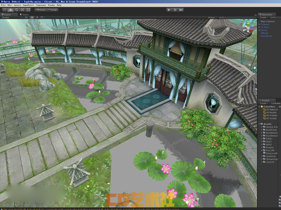Open the Window menu
Viewport: 281px width, 210px height.
click(x=51, y=5)
